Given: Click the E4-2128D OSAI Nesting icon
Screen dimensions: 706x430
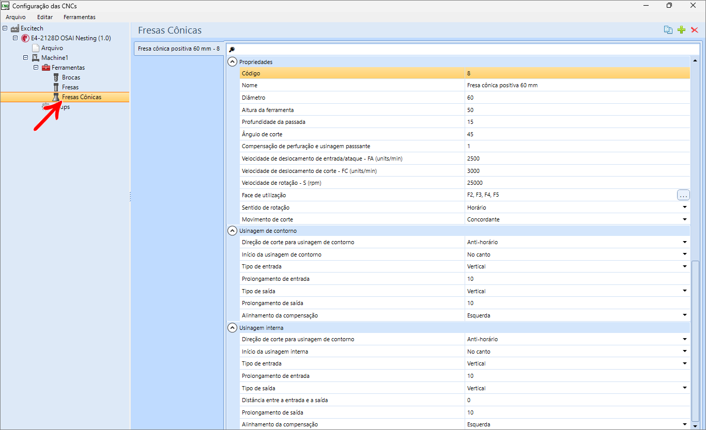Looking at the screenshot, I should point(25,38).
